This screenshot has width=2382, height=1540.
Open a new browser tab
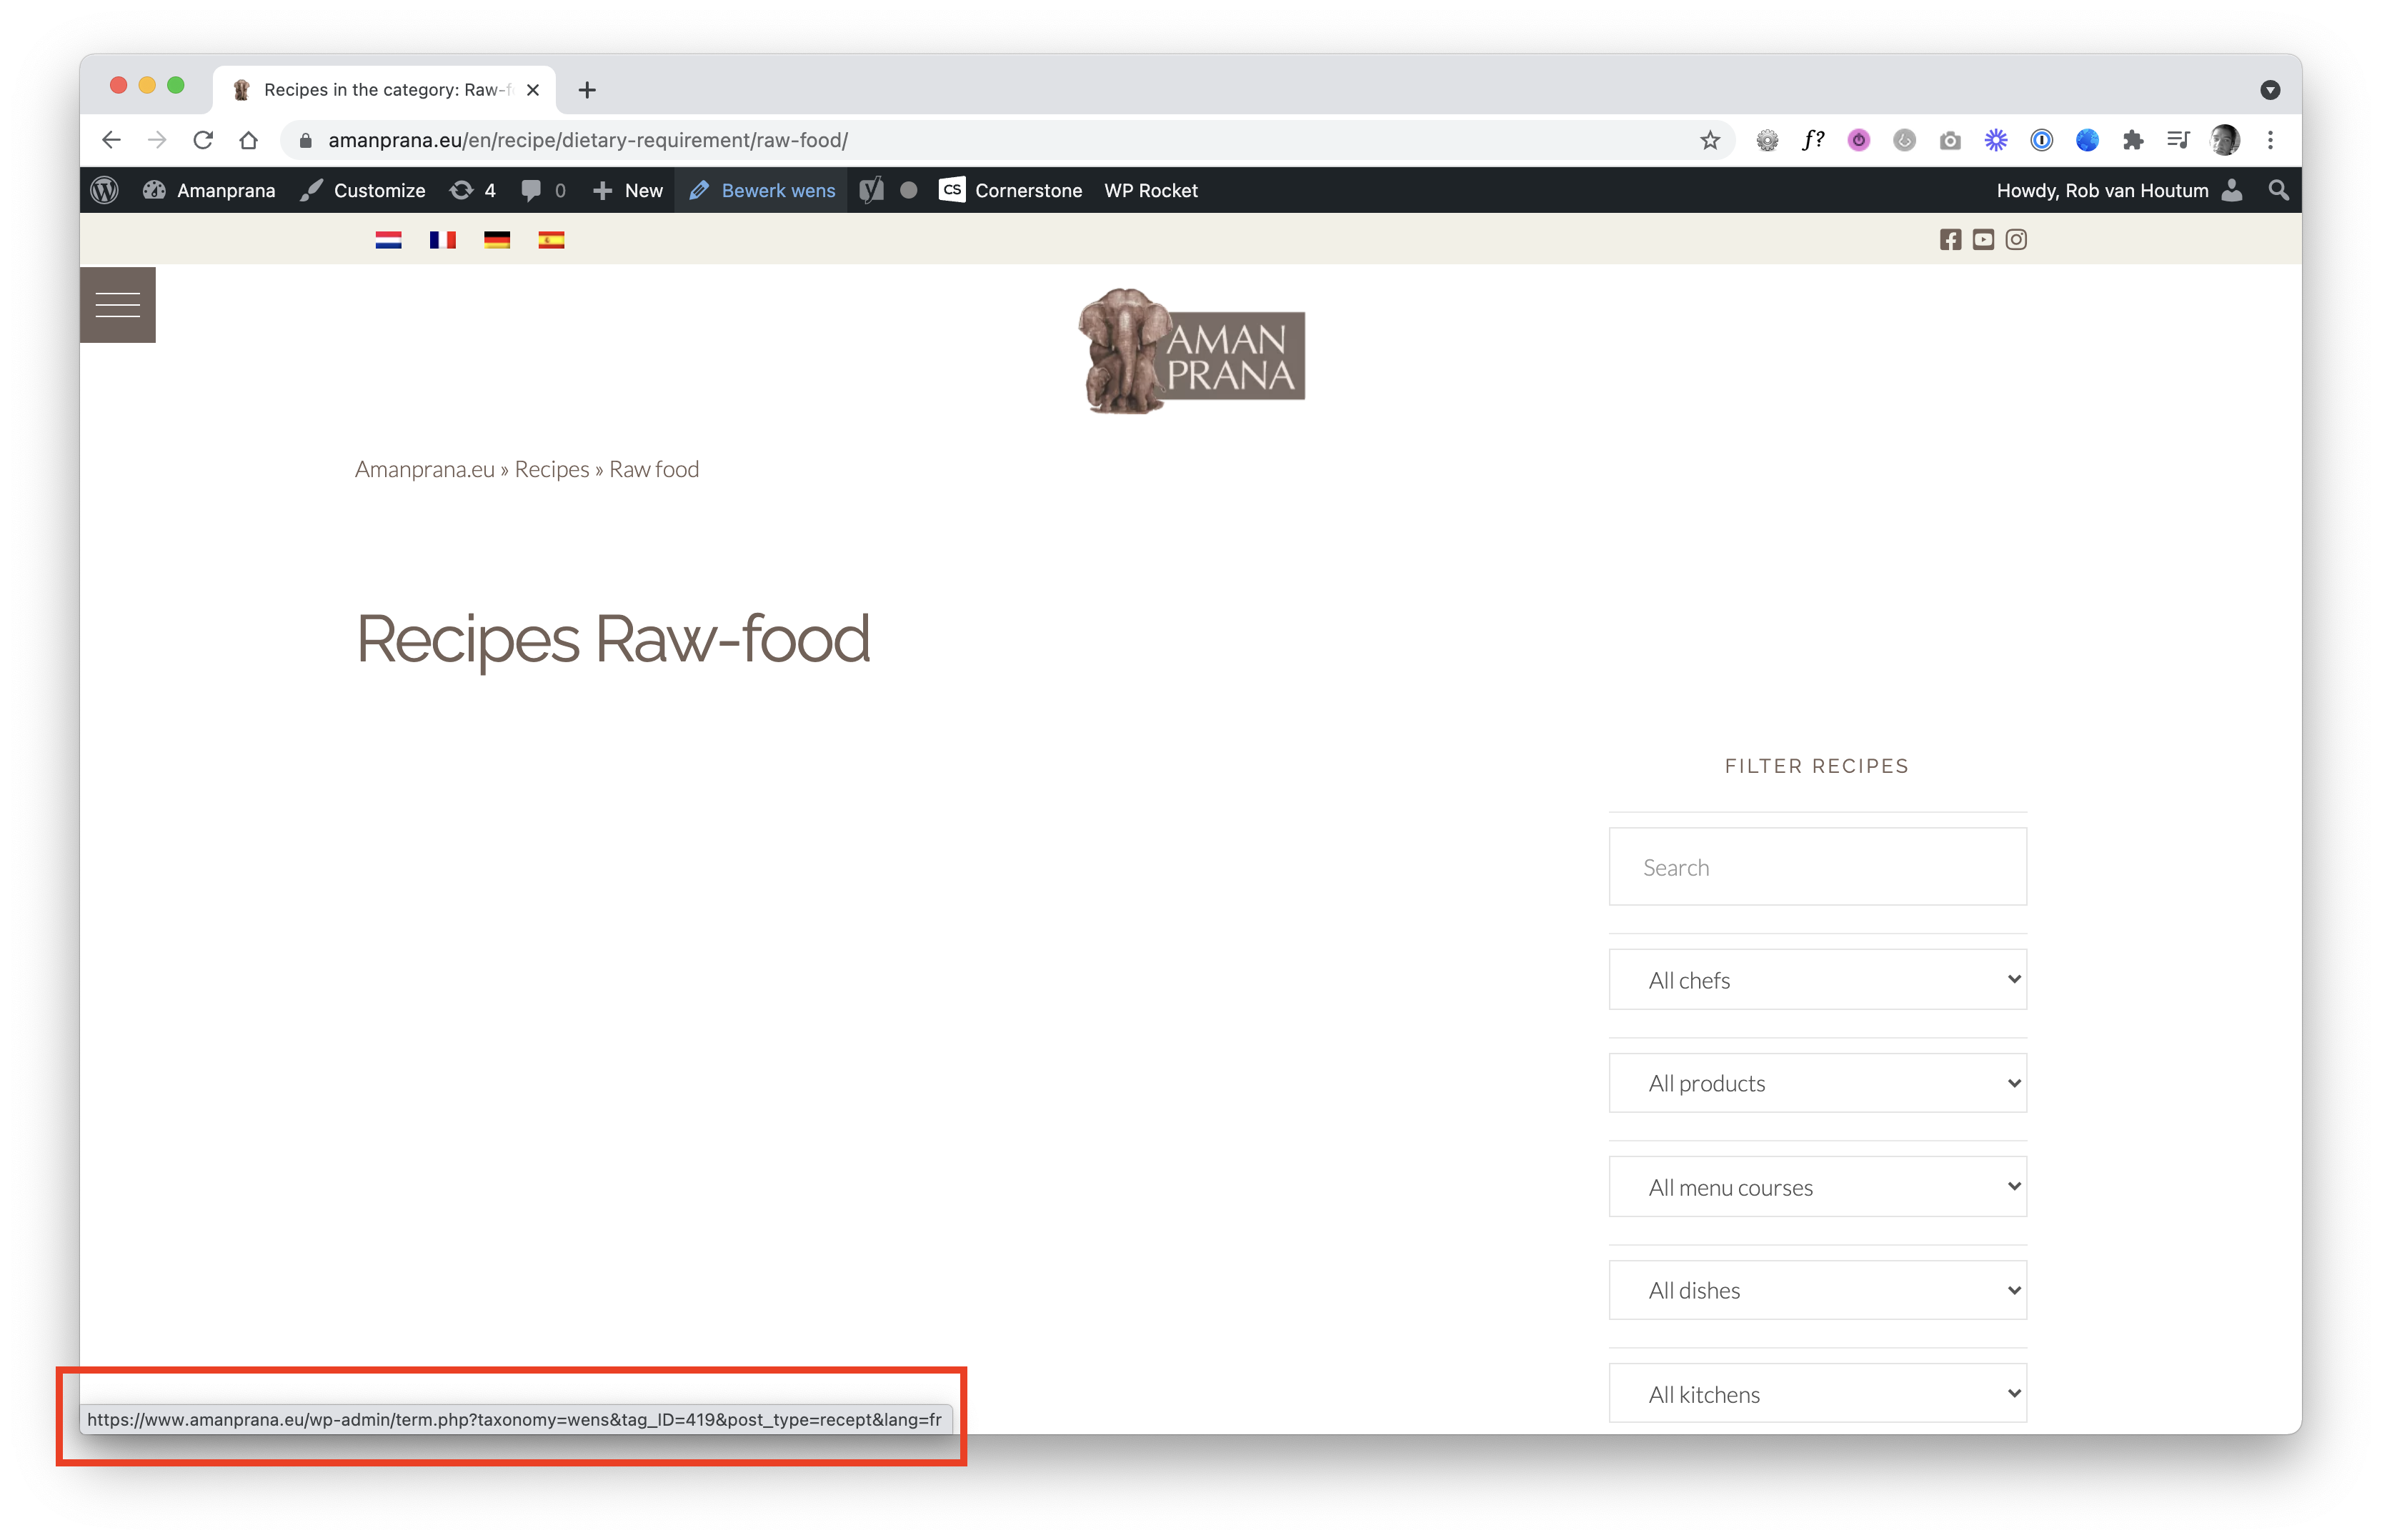pyautogui.click(x=587, y=90)
